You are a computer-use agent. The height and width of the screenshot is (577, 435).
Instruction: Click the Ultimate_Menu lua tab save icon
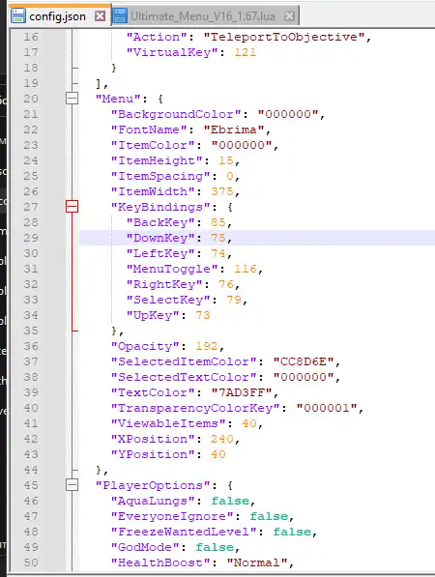pos(120,15)
